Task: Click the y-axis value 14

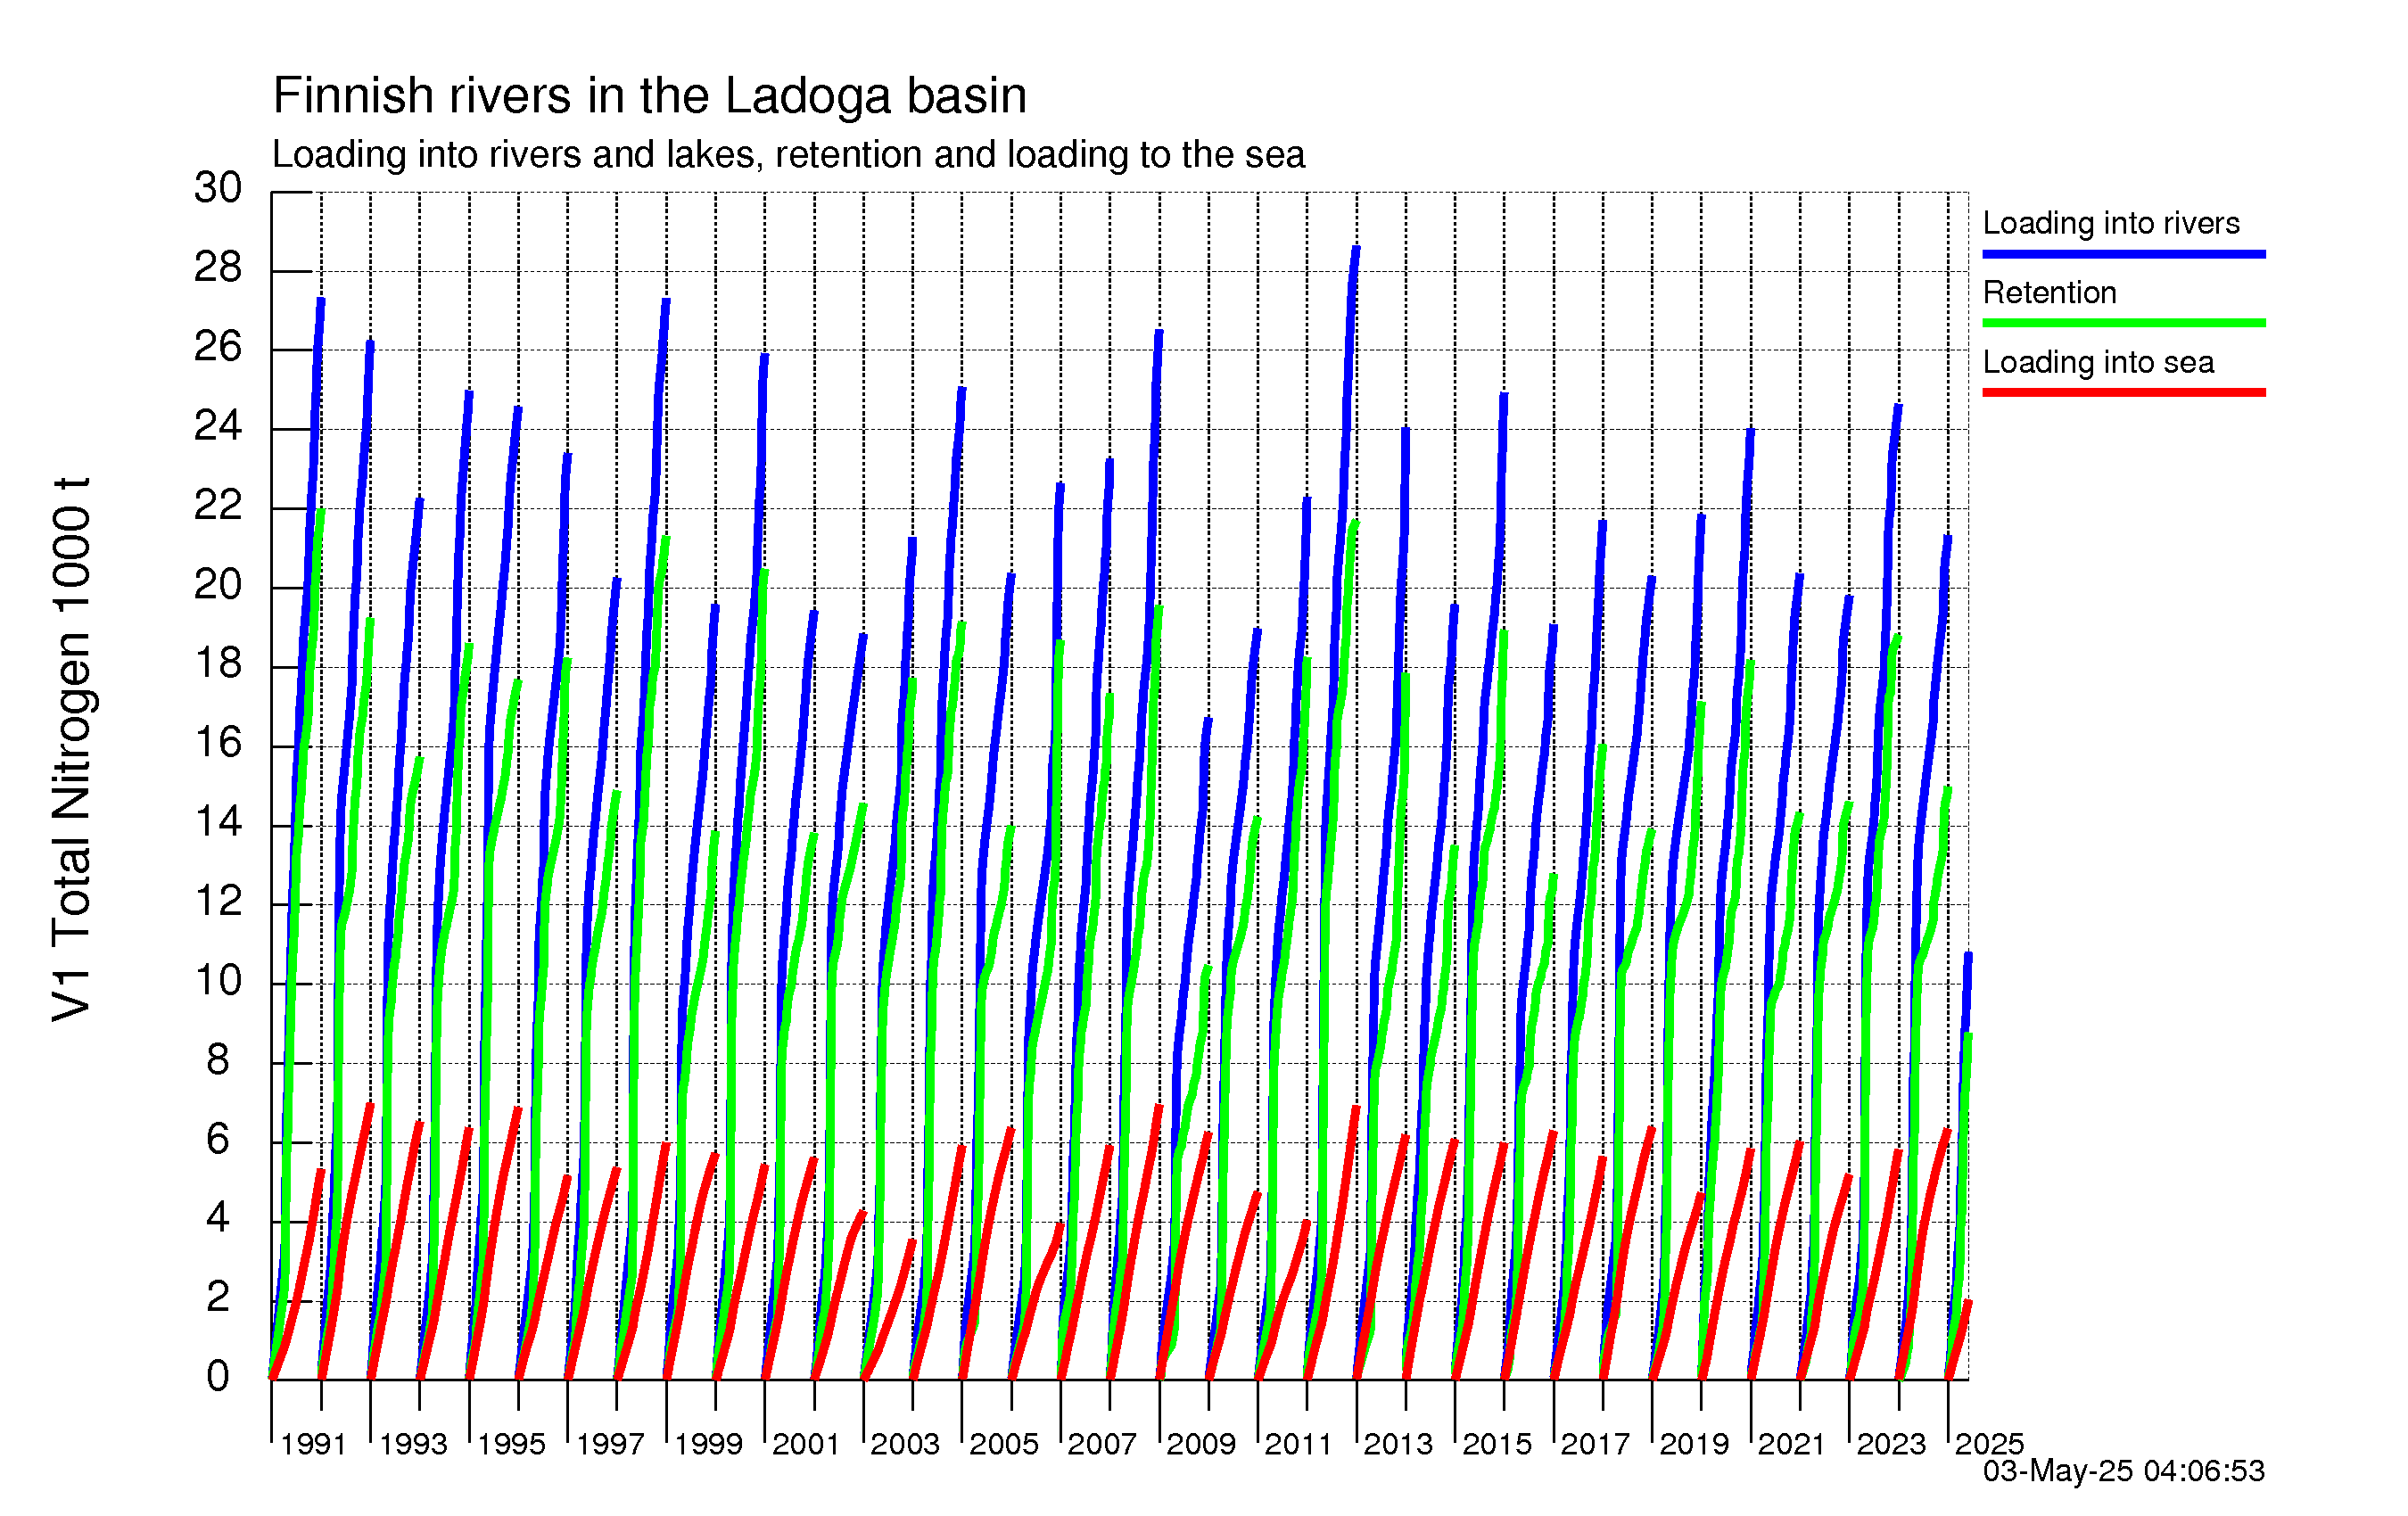Action: 218,822
